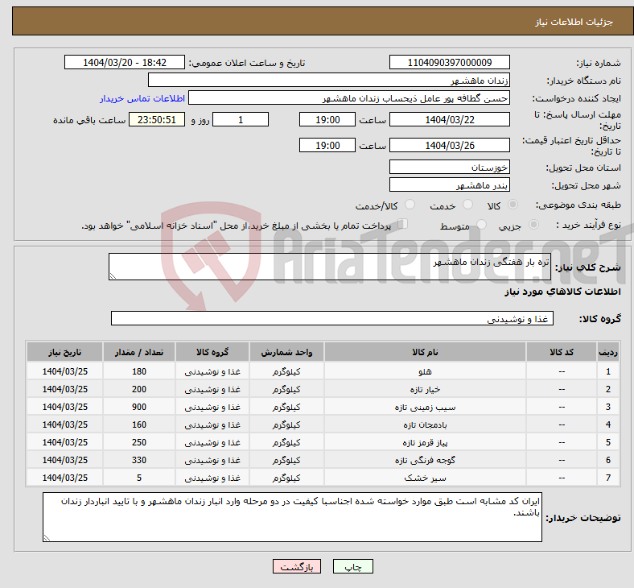This screenshot has height=588, width=634.
Task: Click the شرح کلی نیاز text area
Action: (x=330, y=267)
